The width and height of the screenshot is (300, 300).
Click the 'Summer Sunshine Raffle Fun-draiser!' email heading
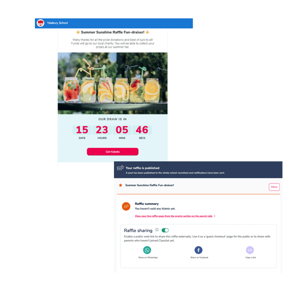[x=113, y=32]
